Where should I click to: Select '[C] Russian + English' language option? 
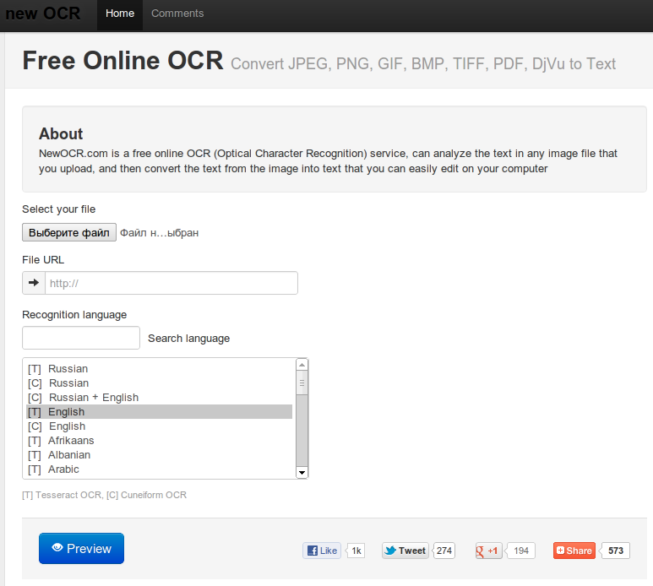click(x=159, y=398)
